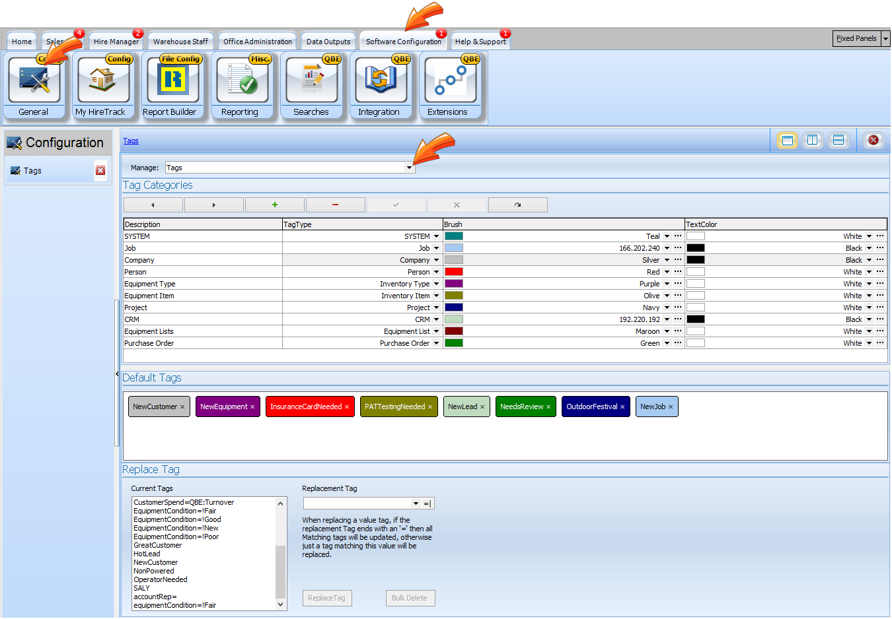Open the Reporting icon
Screen dimensions: 892x619
241,84
